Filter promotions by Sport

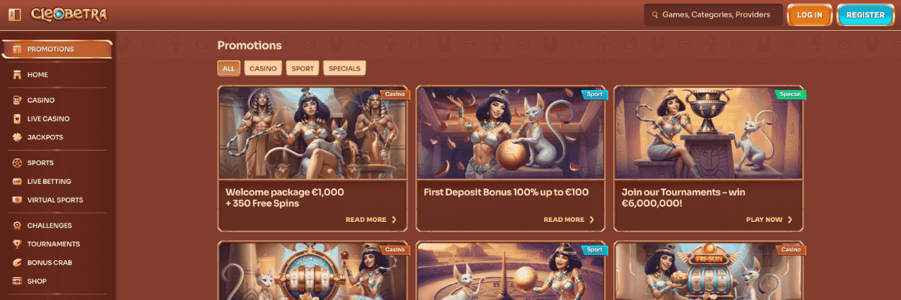point(303,68)
